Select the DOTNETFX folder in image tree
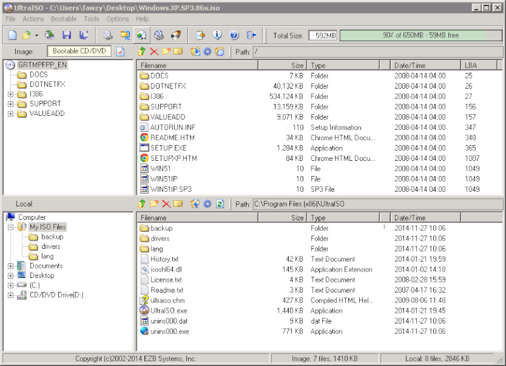Viewport: 506px width, 366px height. (47, 84)
